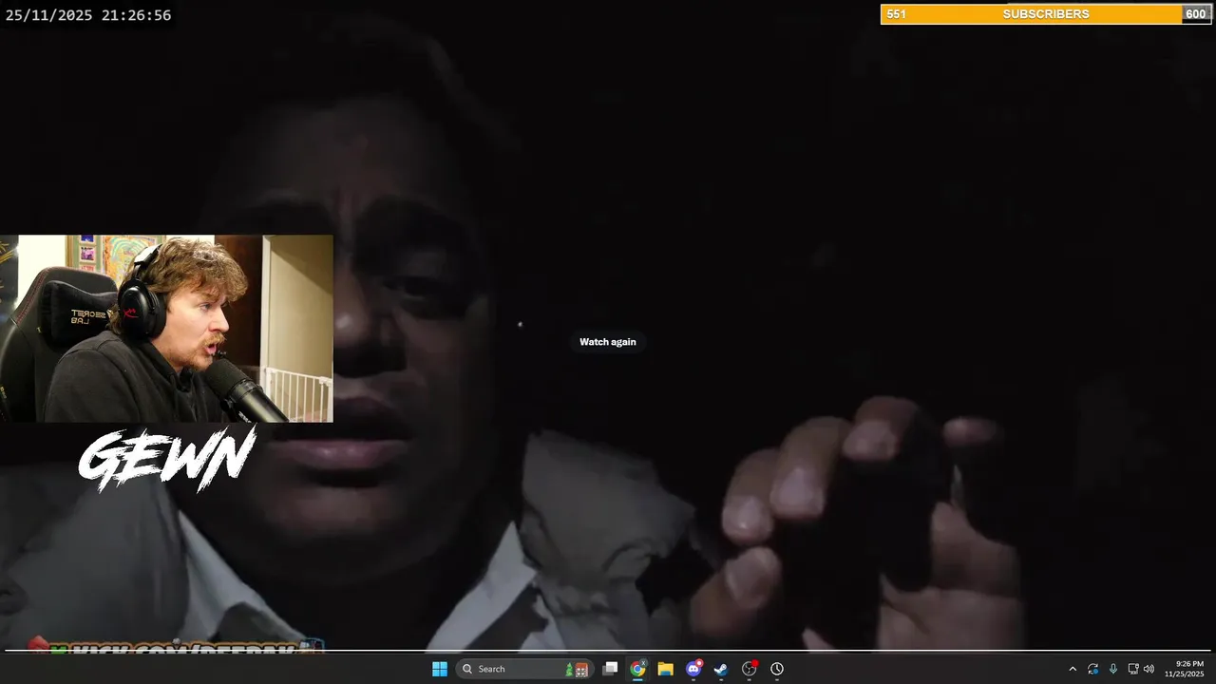This screenshot has height=684, width=1216.
Task: Open the clock showing 9:26 PM
Action: click(x=1184, y=669)
